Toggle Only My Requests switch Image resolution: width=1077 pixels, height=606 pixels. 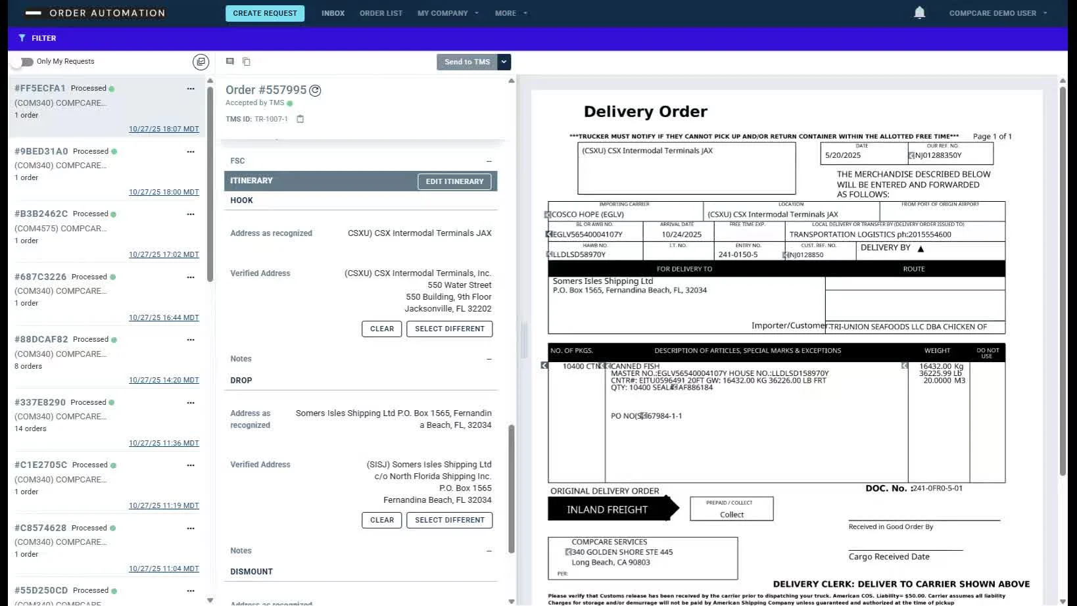point(24,62)
